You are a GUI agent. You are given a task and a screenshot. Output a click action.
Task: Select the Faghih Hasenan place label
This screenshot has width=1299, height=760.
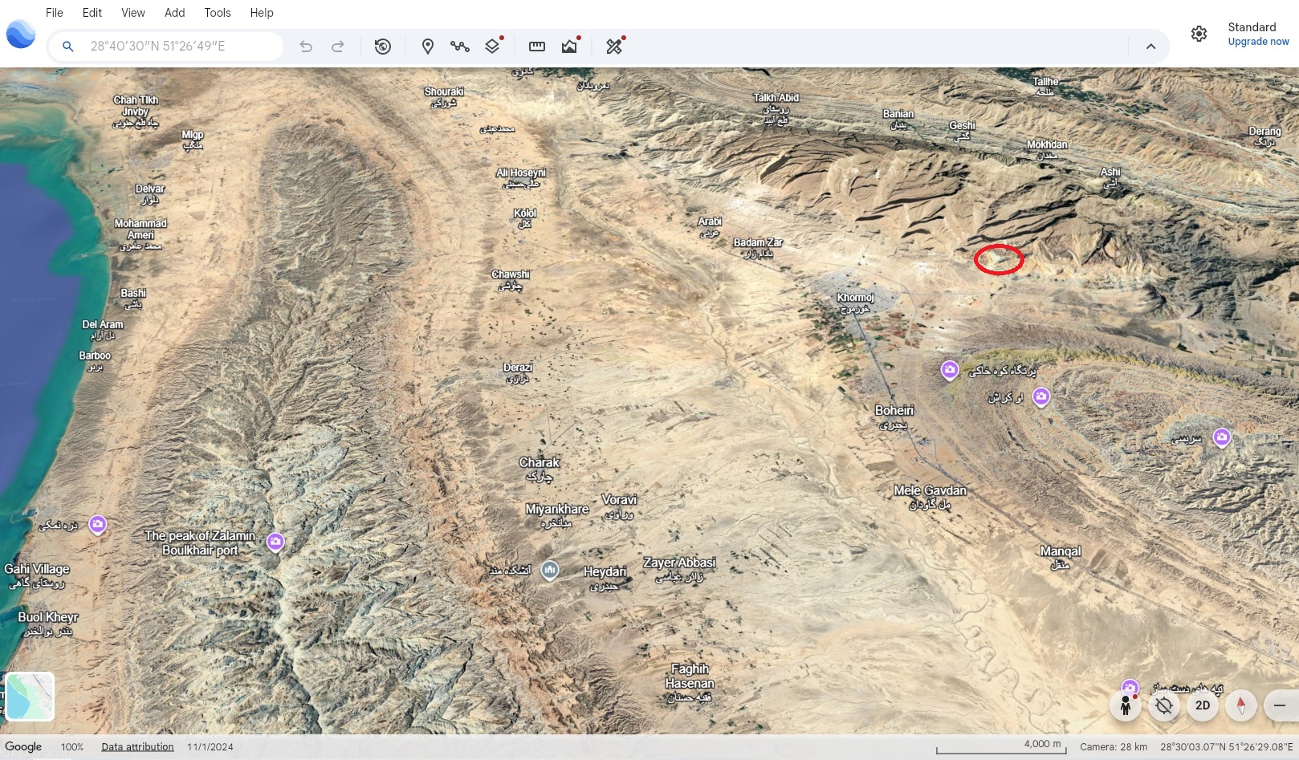690,683
